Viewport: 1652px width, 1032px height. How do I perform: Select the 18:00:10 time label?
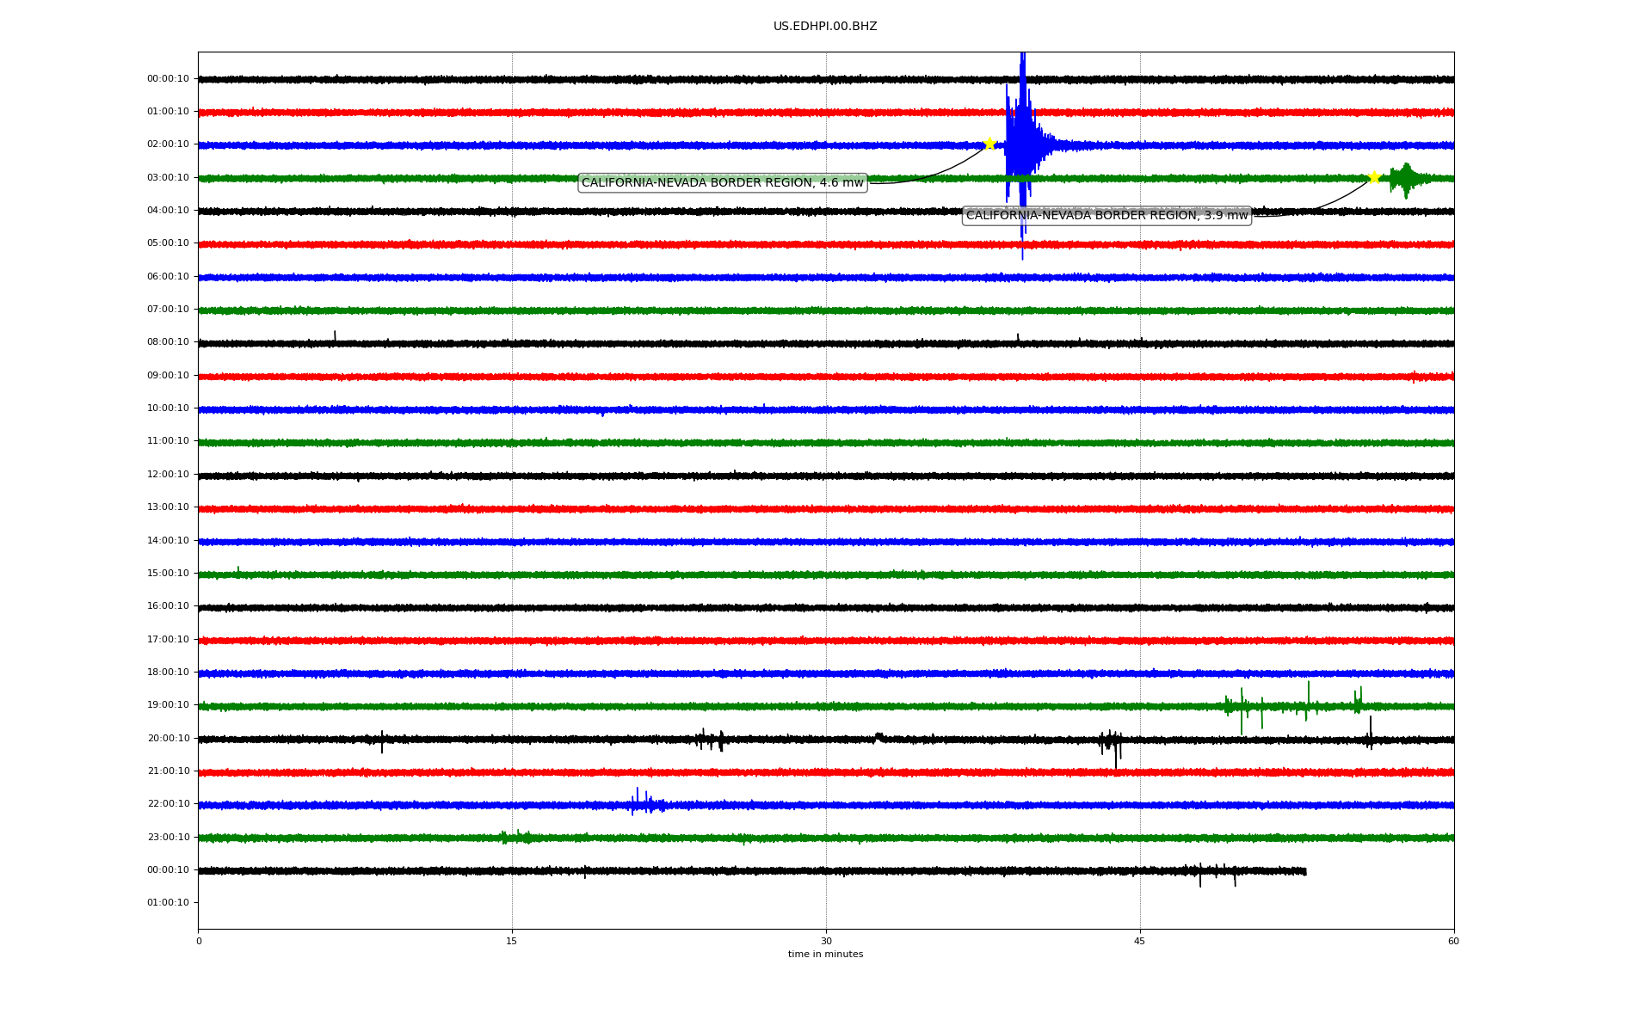(x=168, y=673)
